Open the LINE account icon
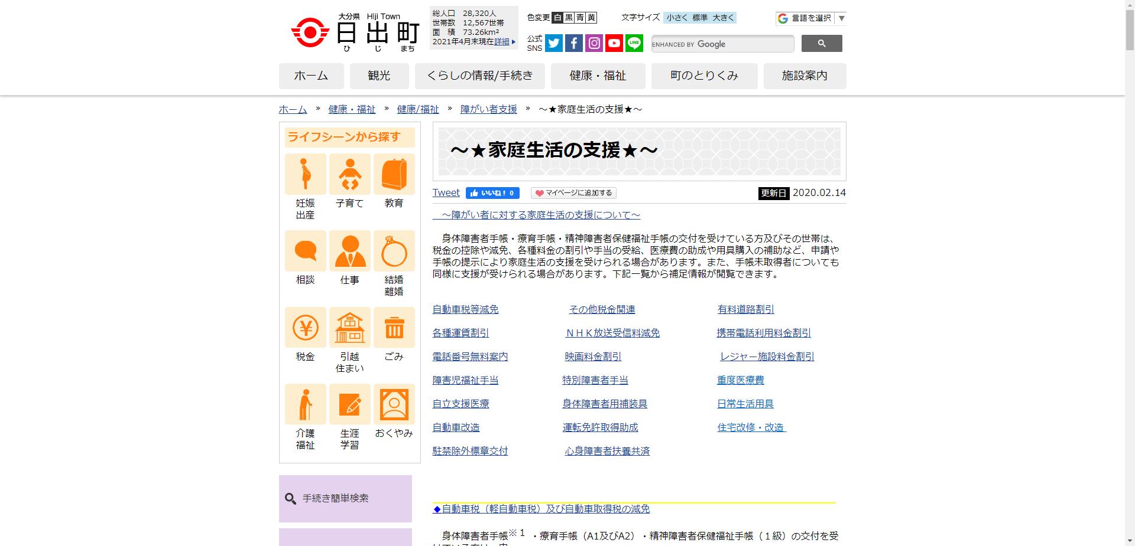This screenshot has width=1135, height=546. coord(634,43)
